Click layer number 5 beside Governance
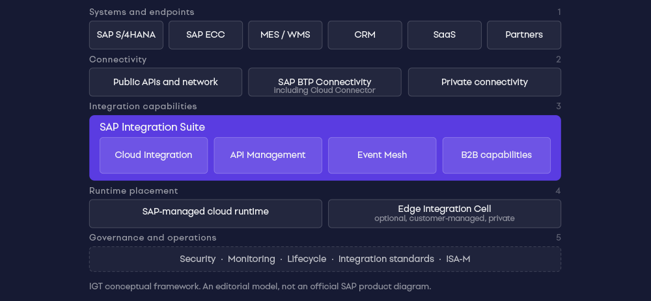This screenshot has width=651, height=301. coord(559,237)
